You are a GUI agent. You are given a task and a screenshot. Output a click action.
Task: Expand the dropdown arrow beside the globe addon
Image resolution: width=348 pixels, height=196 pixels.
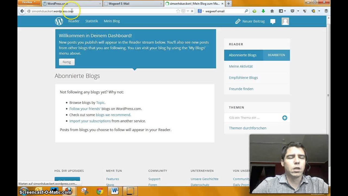click(x=319, y=11)
